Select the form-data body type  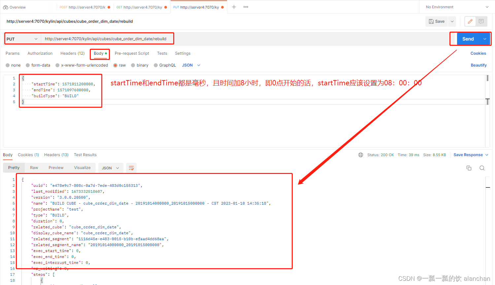(x=38, y=65)
